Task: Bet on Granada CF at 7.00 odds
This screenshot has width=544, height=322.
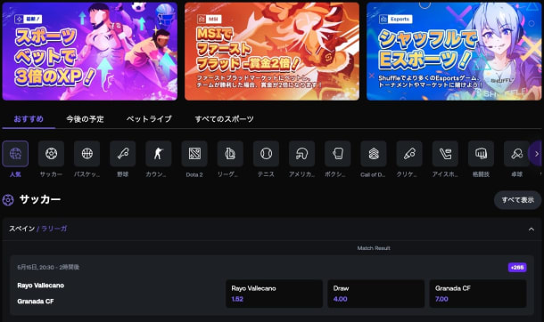Action: (x=478, y=294)
